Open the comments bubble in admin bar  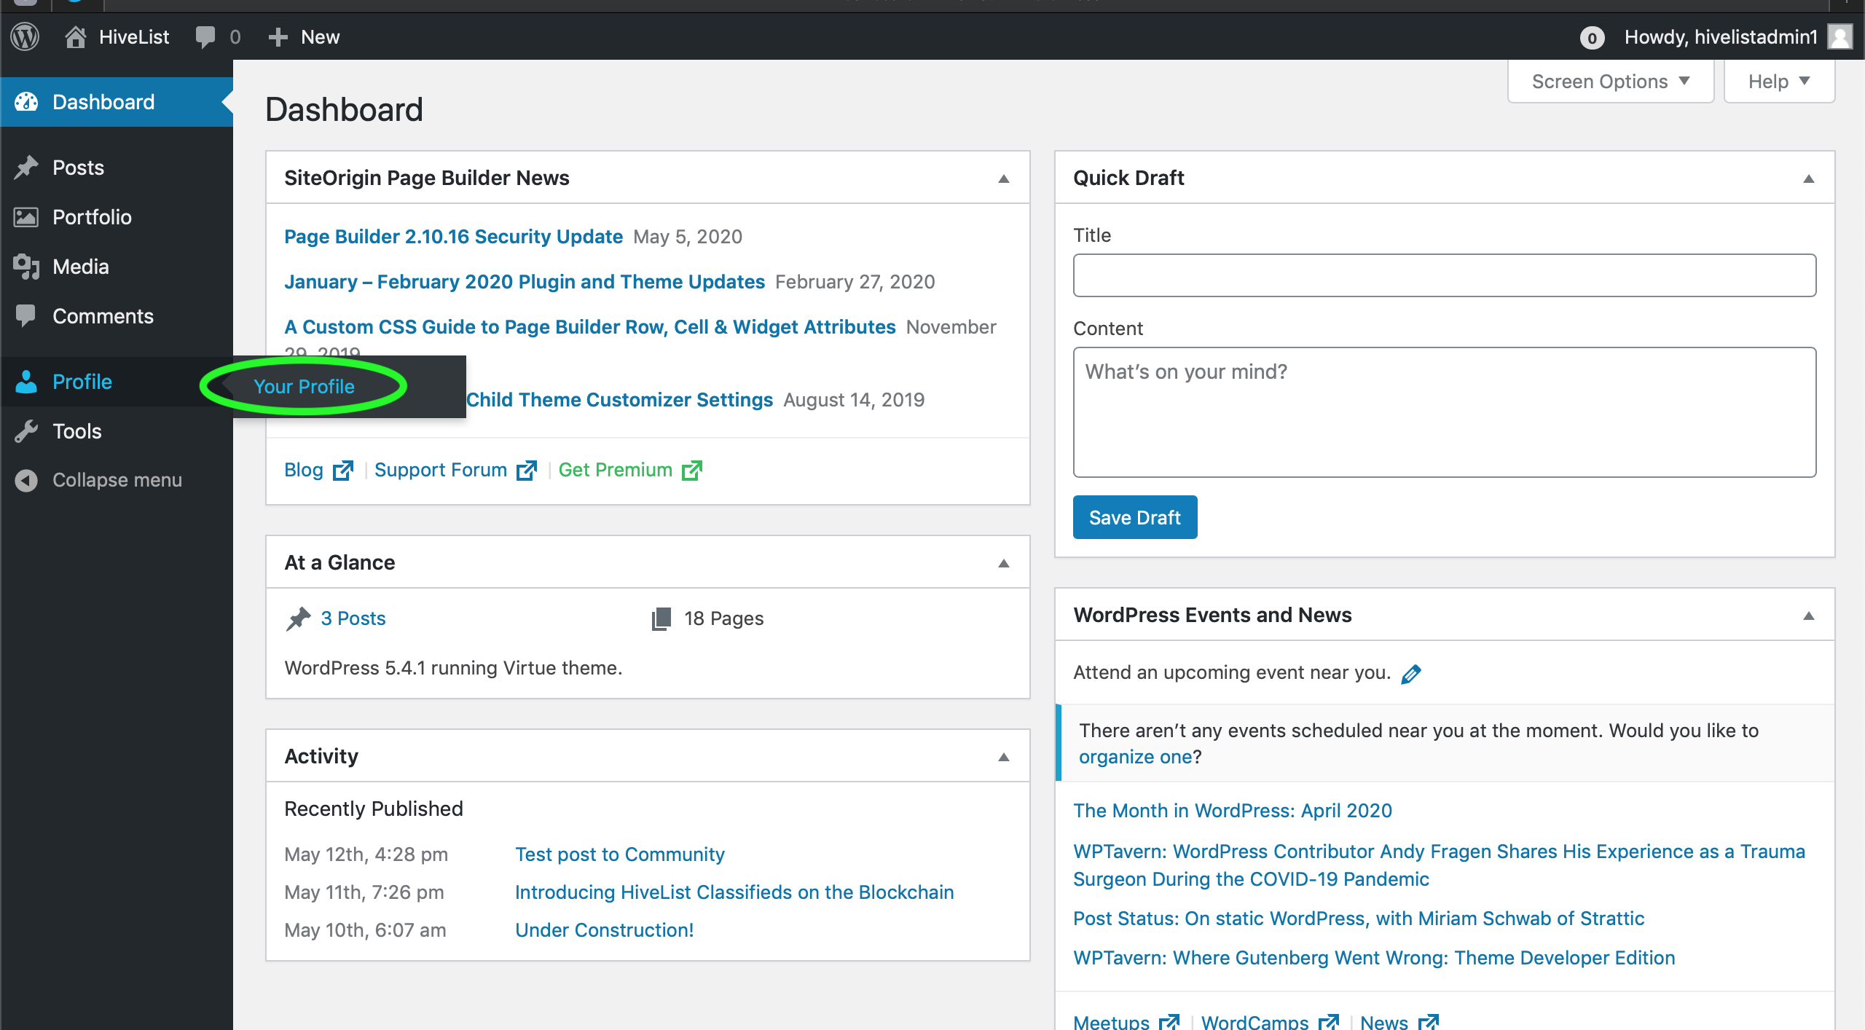[x=205, y=36]
